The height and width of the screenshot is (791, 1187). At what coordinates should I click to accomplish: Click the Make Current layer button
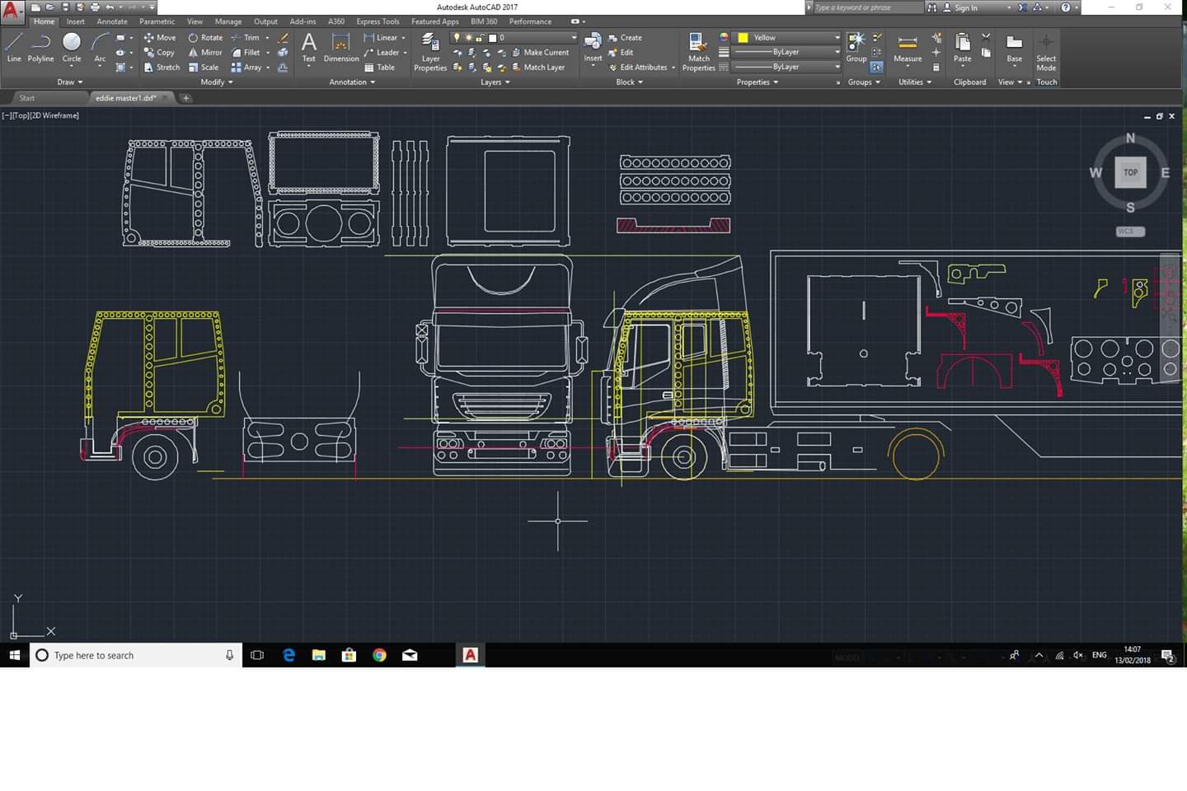click(x=540, y=52)
